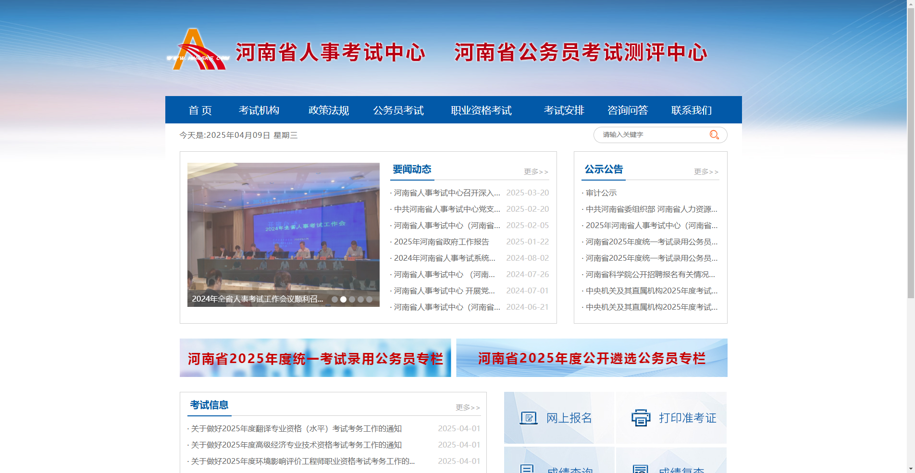The image size is (915, 473).
Task: Click the 审计公示 notice link
Action: tap(601, 193)
